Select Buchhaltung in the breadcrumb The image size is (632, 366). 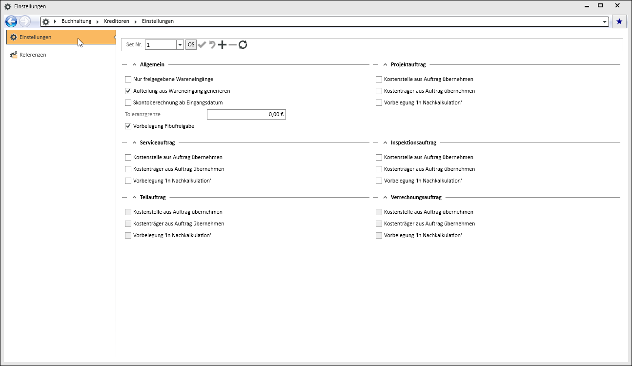click(x=76, y=21)
